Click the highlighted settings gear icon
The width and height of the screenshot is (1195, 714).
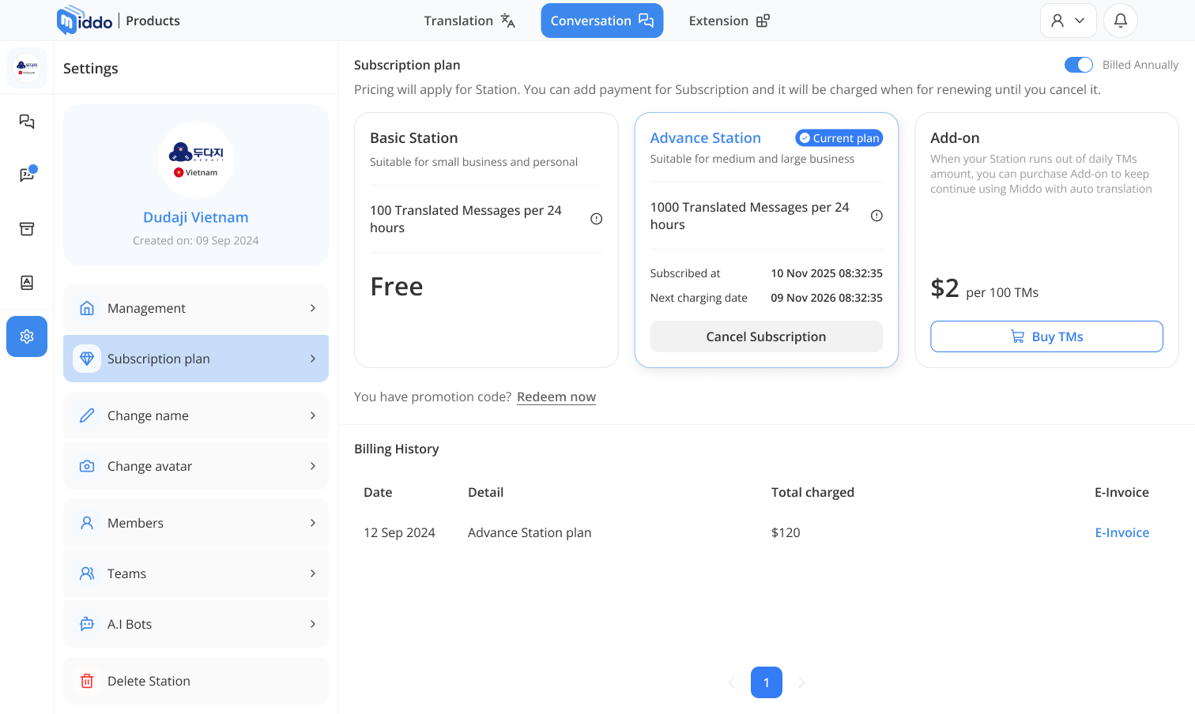[x=26, y=336]
